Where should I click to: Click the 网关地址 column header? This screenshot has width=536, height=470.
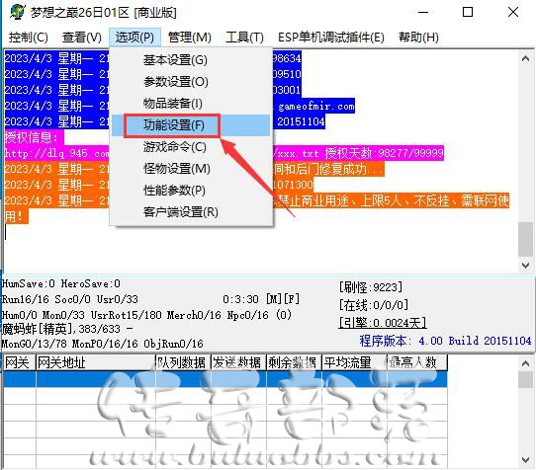pyautogui.click(x=96, y=362)
